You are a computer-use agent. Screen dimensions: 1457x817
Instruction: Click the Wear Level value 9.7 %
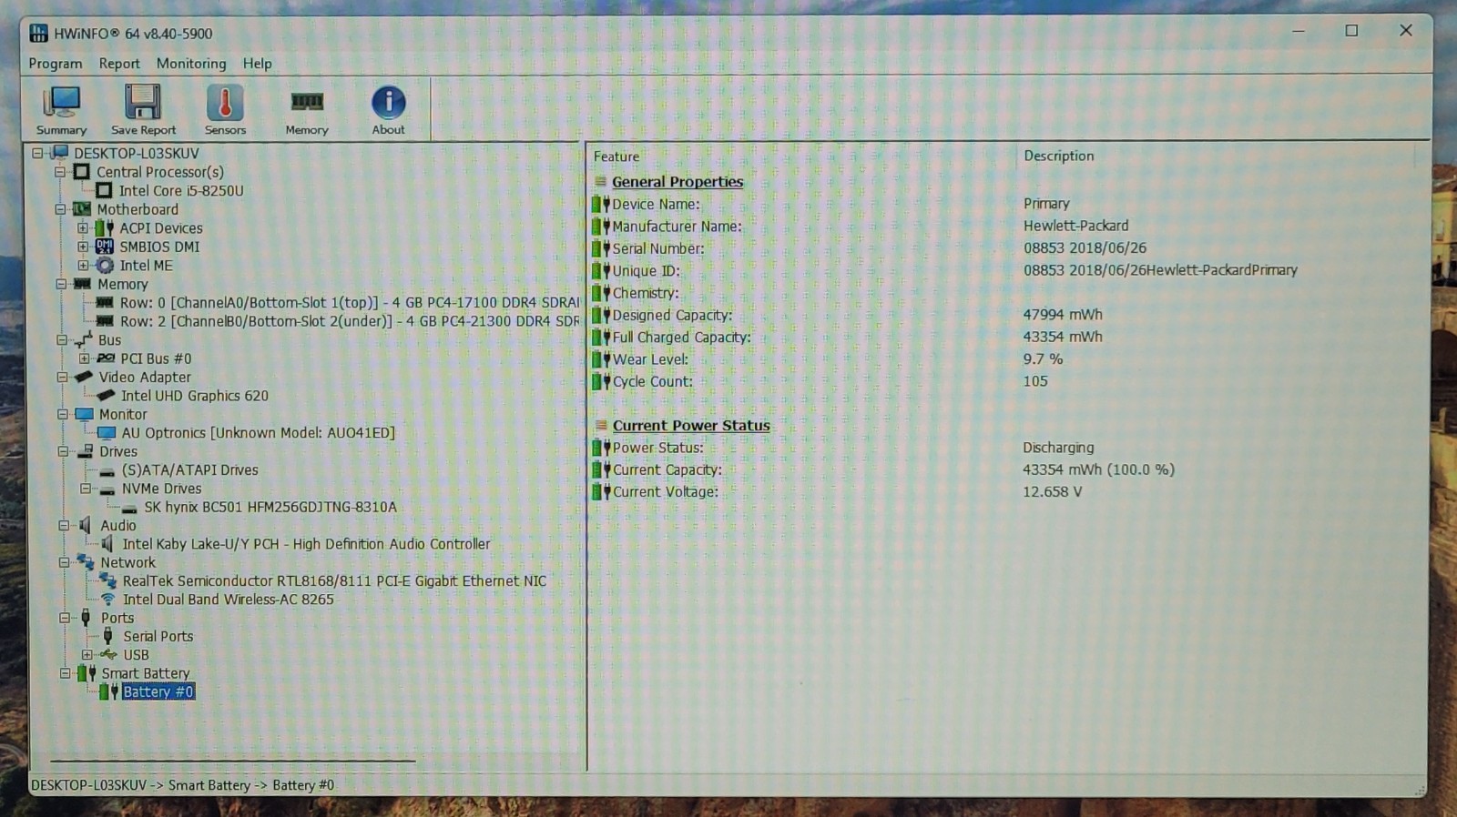click(x=1043, y=358)
